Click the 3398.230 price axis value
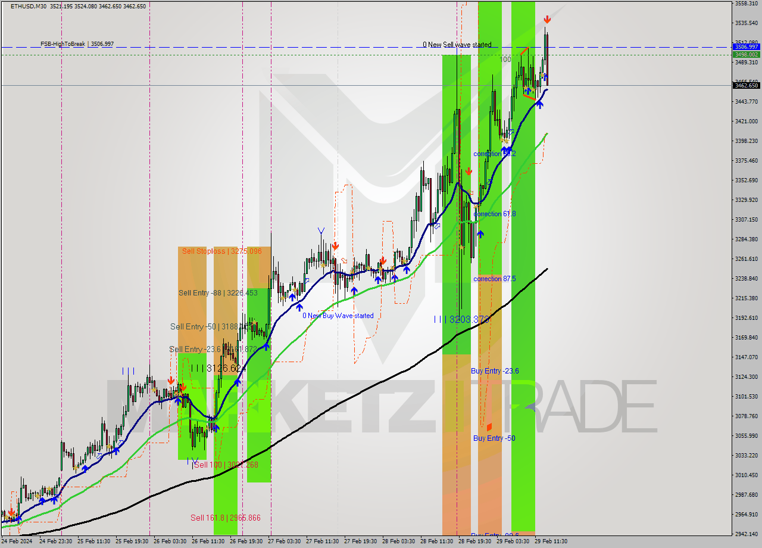This screenshot has height=548, width=762. point(746,141)
